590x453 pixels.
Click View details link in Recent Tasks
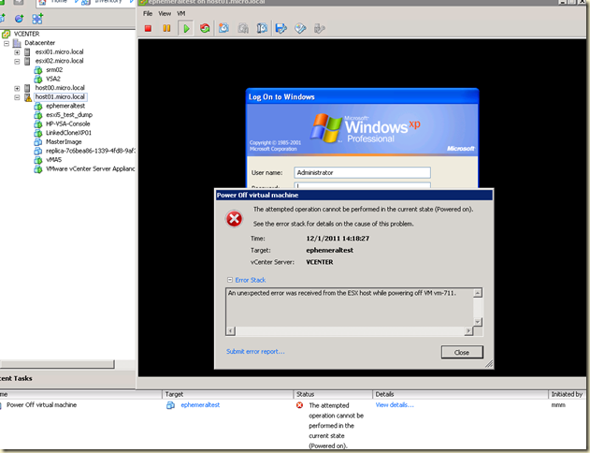(395, 405)
